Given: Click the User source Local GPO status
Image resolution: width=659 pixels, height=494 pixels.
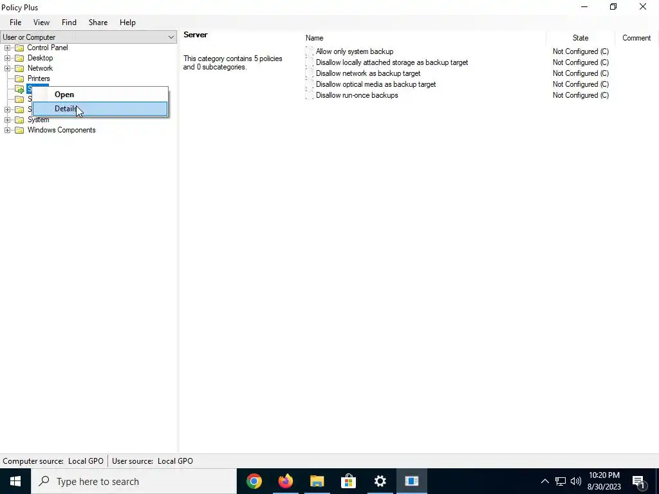Looking at the screenshot, I should [x=152, y=461].
